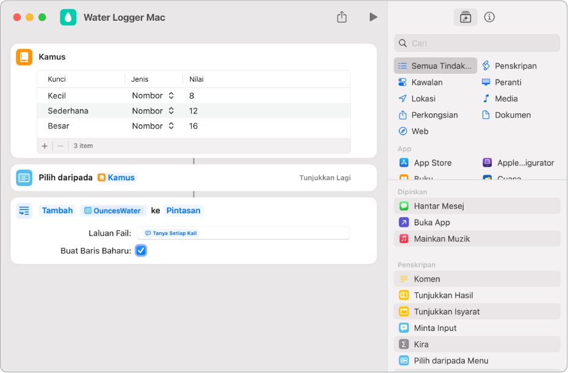
Task: Open the Web category
Action: pyautogui.click(x=413, y=131)
